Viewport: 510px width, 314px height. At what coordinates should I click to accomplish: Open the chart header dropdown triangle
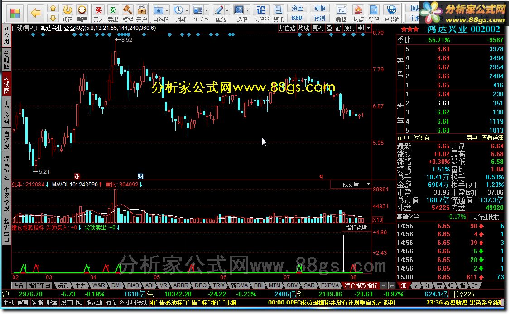click(368, 29)
